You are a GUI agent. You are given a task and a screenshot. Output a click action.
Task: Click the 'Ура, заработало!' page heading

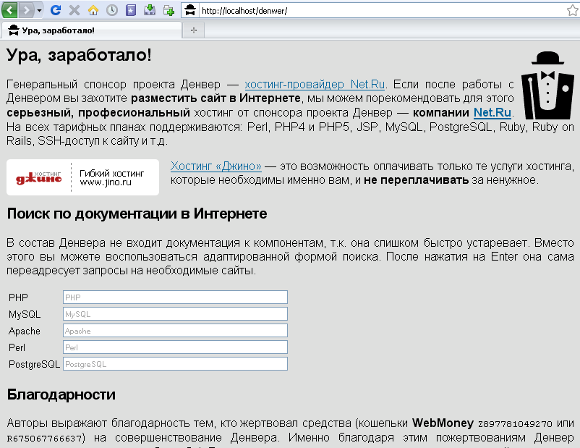pyautogui.click(x=79, y=55)
